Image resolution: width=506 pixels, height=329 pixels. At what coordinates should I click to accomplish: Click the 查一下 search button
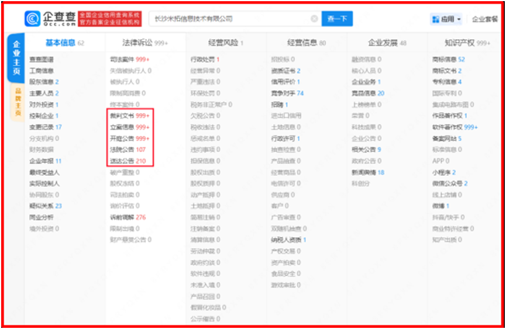tap(337, 19)
